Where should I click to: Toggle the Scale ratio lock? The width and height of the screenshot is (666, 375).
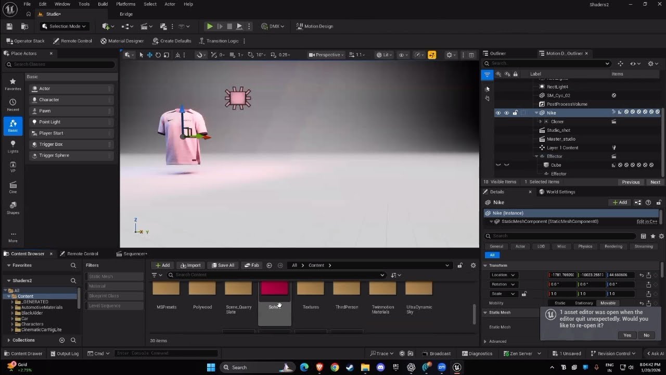pyautogui.click(x=524, y=294)
